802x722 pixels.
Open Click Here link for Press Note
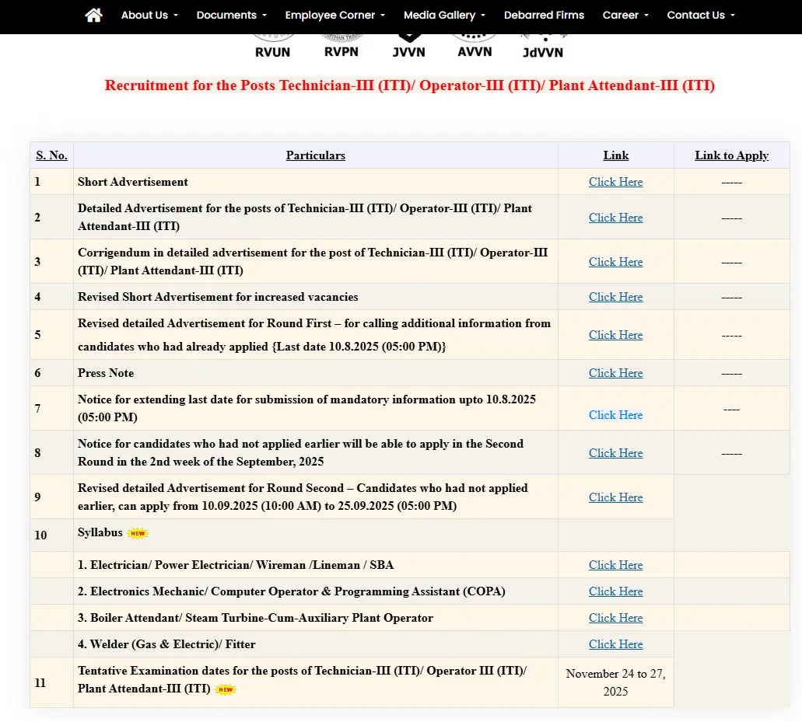(x=615, y=373)
